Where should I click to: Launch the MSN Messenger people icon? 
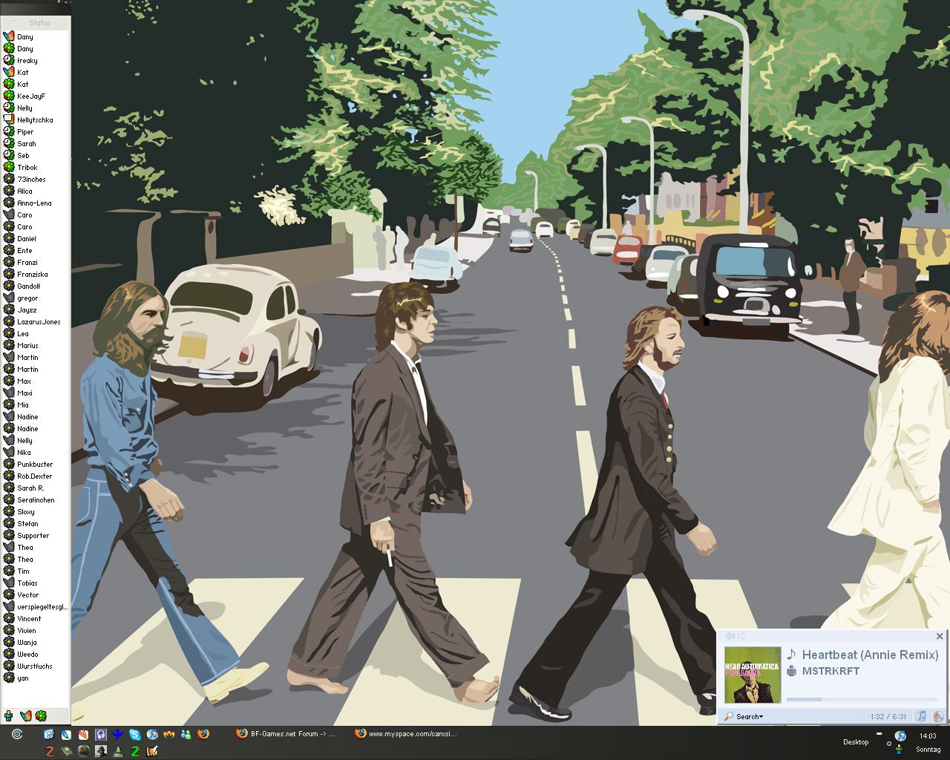click(x=186, y=734)
